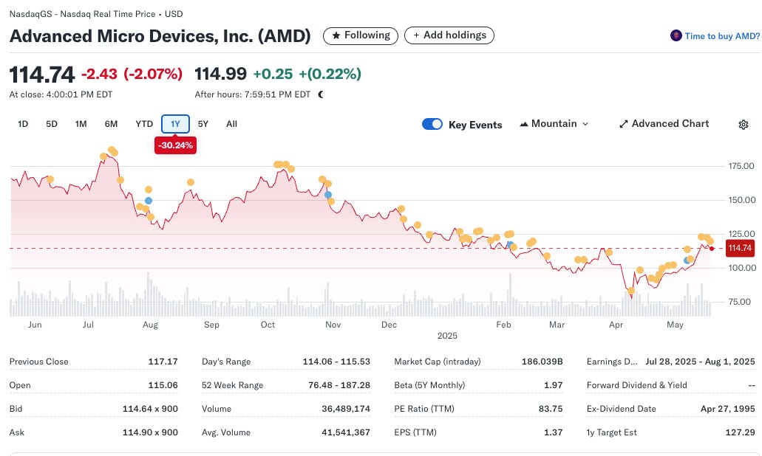
Task: Toggle the Key Events switch off
Action: point(432,124)
